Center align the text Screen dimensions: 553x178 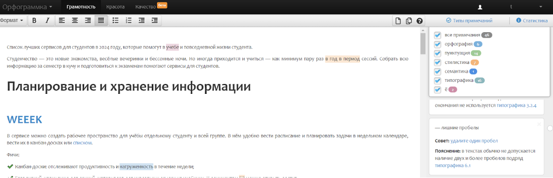75,21
